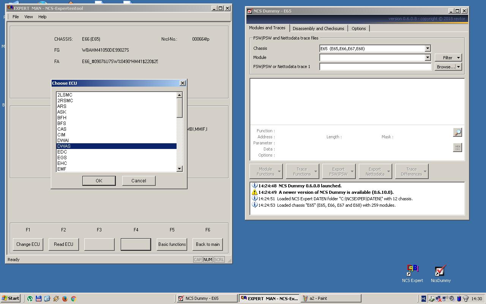
Task: Click the ECU list scroll up arrow
Action: pyautogui.click(x=180, y=95)
